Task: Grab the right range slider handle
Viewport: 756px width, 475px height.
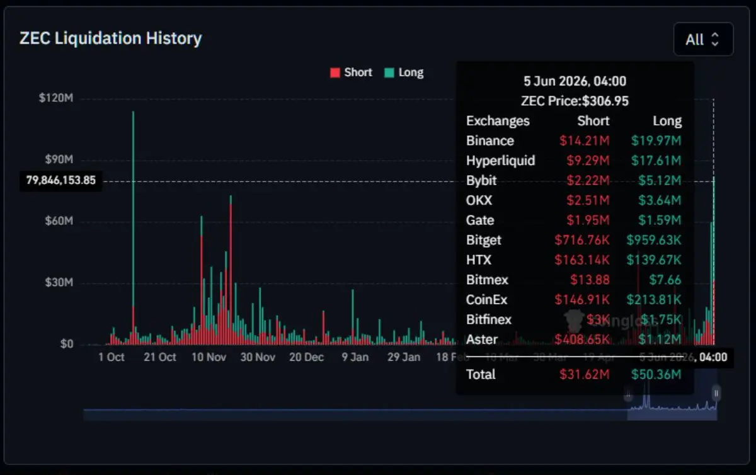Action: (x=716, y=394)
